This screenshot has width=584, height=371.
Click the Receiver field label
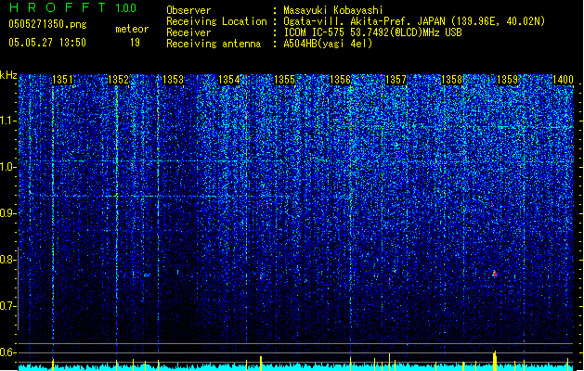coord(188,32)
